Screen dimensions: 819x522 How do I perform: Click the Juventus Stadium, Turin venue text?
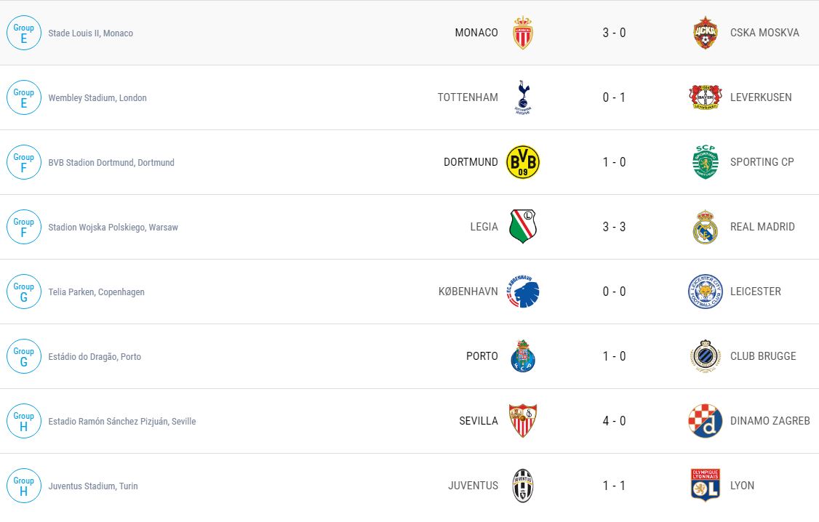click(x=93, y=486)
